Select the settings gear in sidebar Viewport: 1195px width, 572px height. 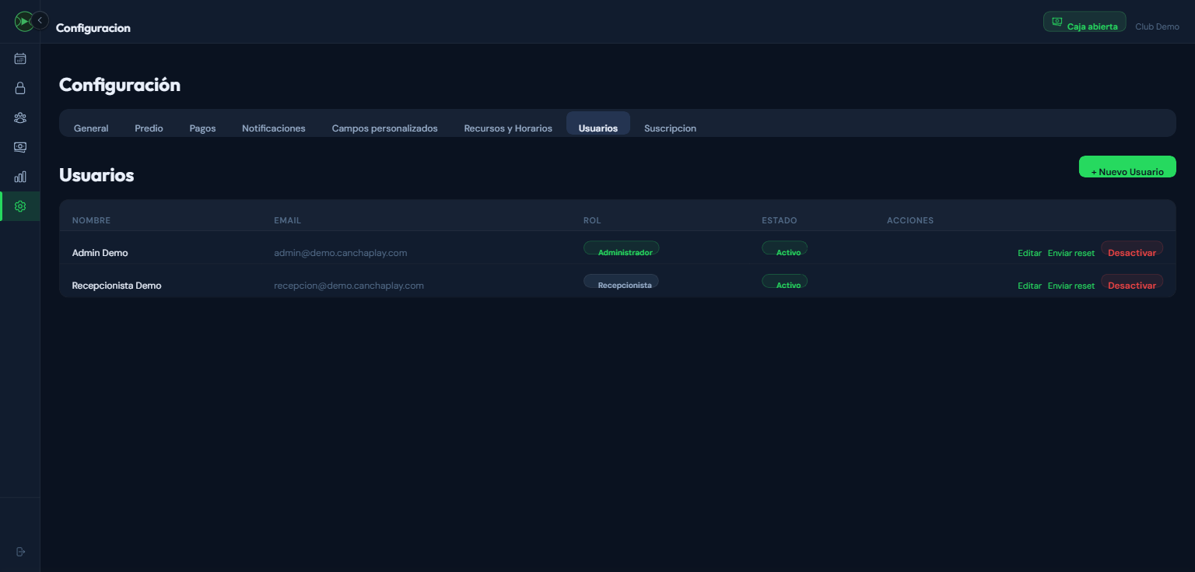pos(20,206)
